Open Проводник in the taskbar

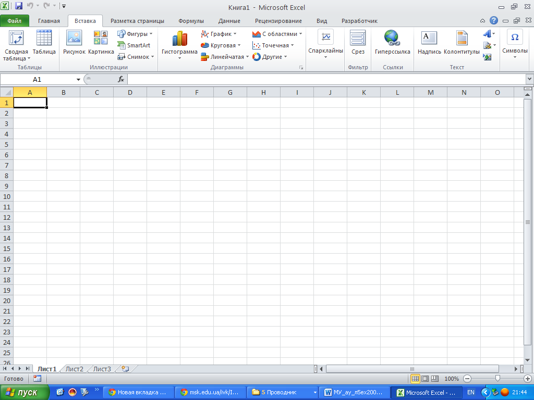click(282, 392)
